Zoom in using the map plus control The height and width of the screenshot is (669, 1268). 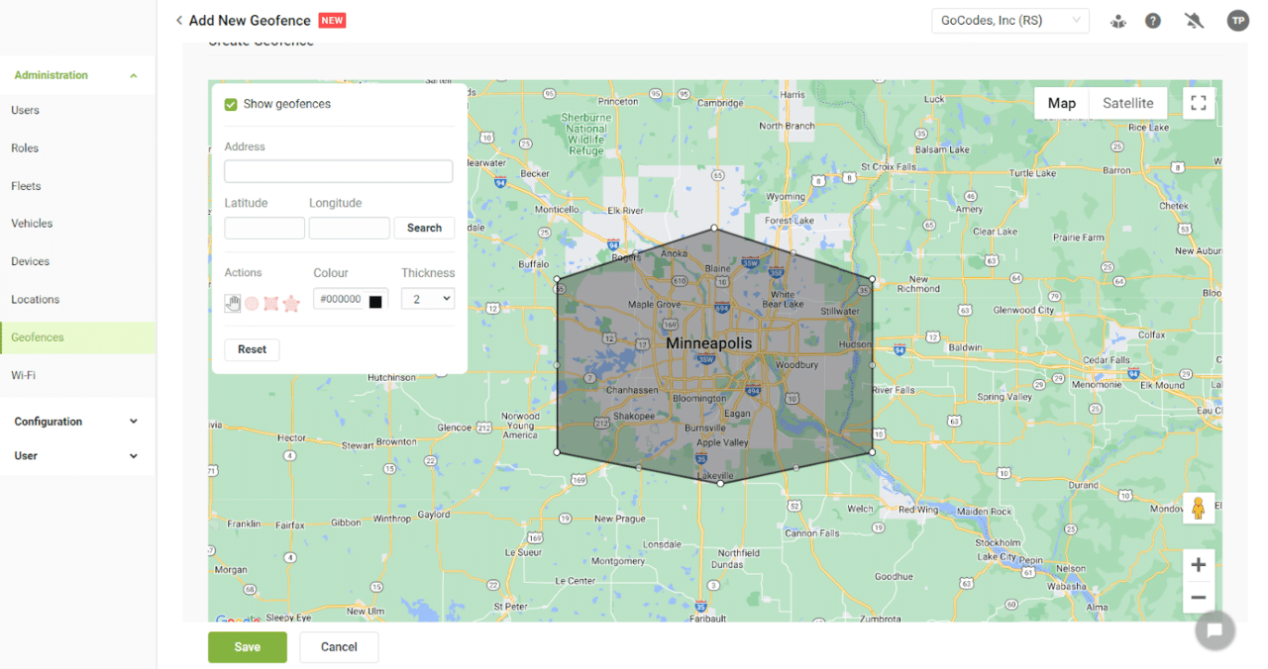1198,562
